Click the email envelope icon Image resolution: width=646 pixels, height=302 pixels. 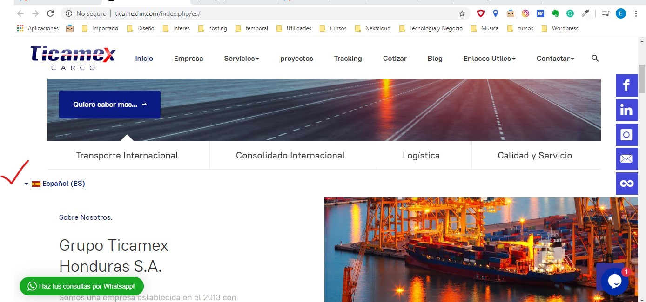coord(626,159)
